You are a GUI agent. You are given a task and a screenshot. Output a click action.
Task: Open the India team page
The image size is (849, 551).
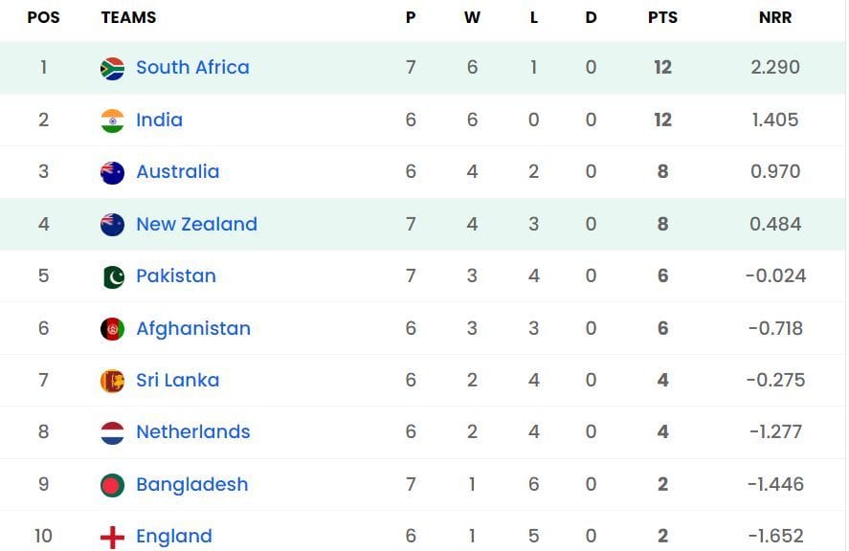tap(159, 120)
